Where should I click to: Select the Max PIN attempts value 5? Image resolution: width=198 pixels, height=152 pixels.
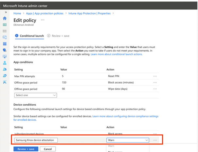(63, 76)
